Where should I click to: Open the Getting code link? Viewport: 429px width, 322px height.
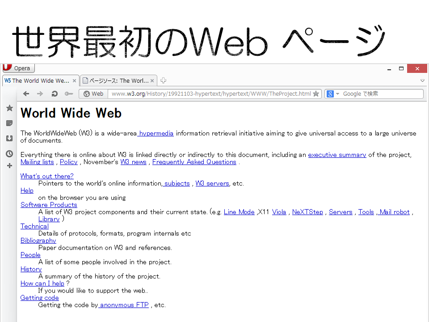click(x=40, y=298)
